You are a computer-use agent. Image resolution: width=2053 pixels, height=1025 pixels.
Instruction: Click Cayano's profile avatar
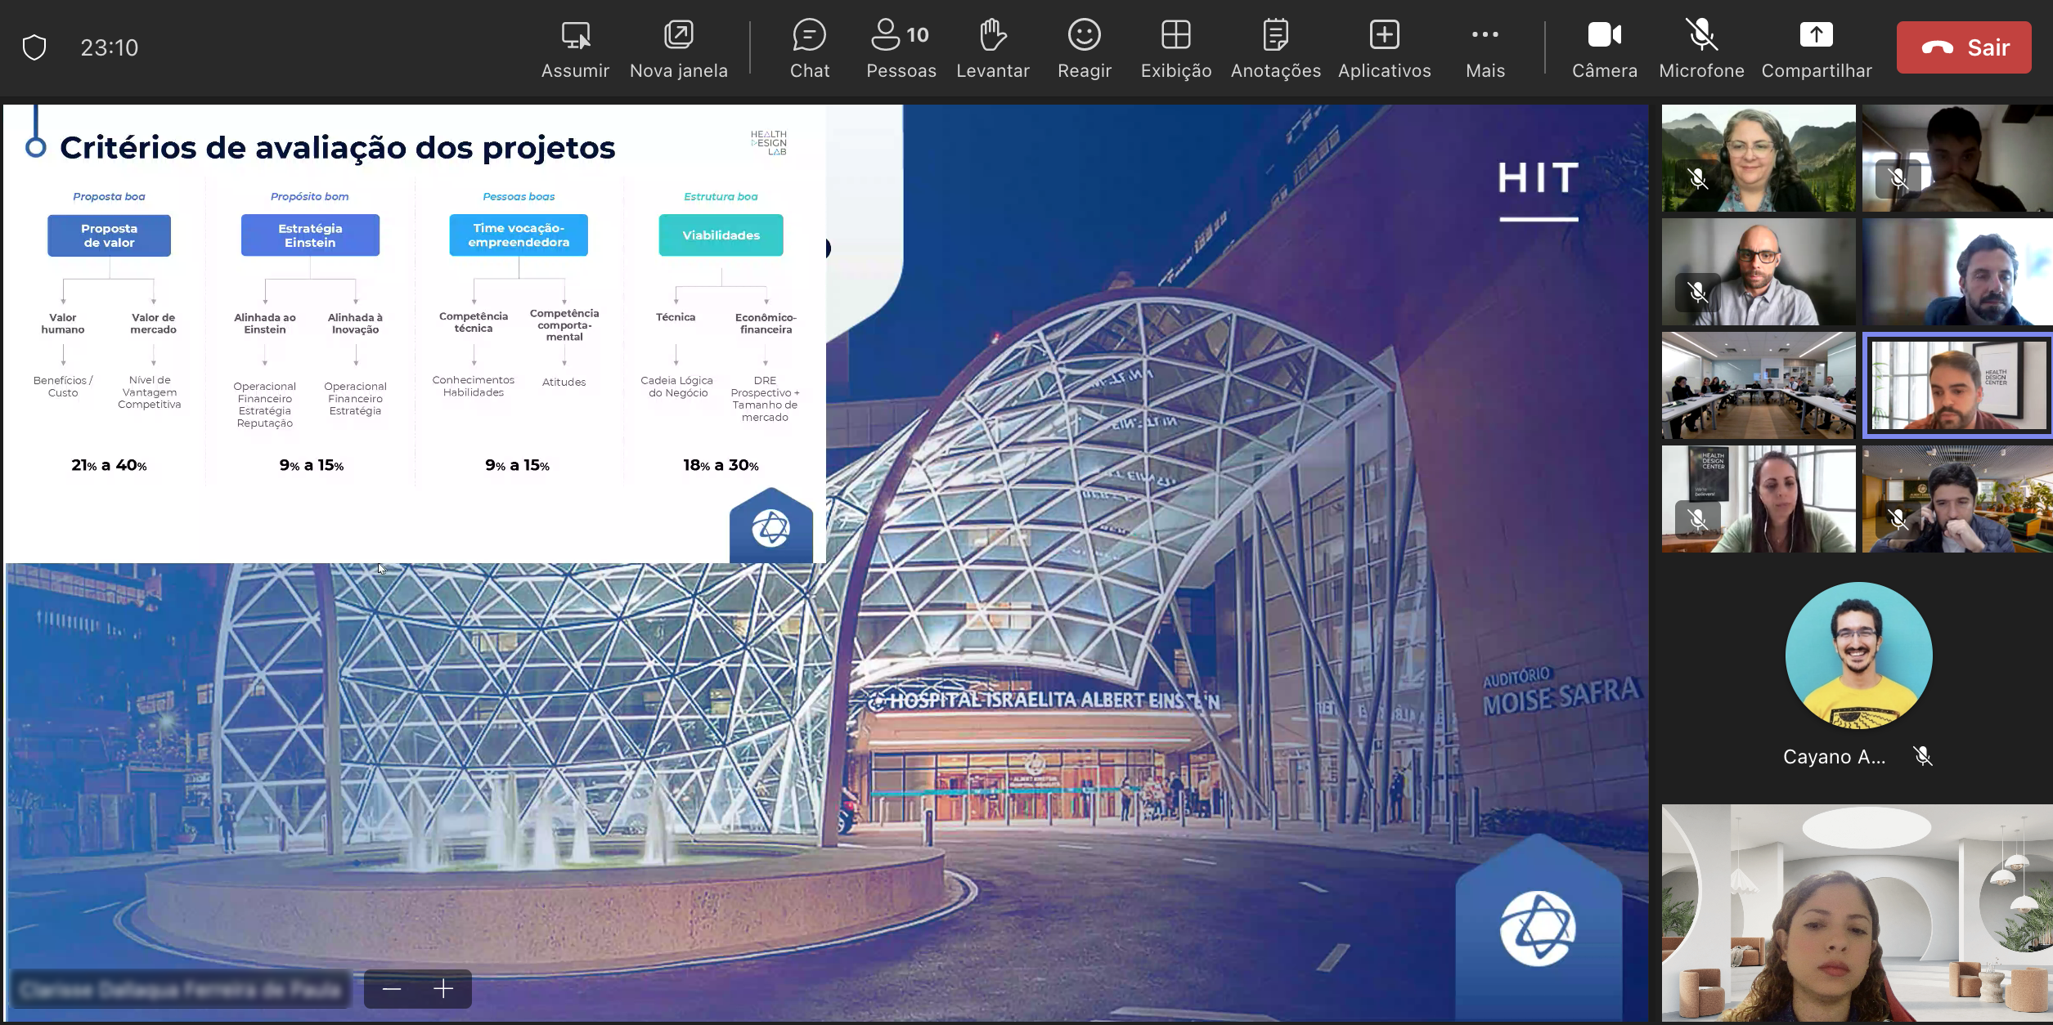(1858, 656)
